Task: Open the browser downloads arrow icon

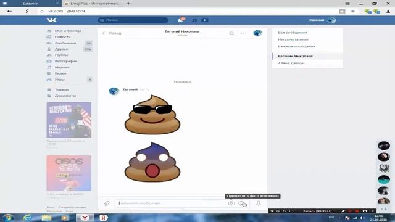Action: tap(388, 11)
